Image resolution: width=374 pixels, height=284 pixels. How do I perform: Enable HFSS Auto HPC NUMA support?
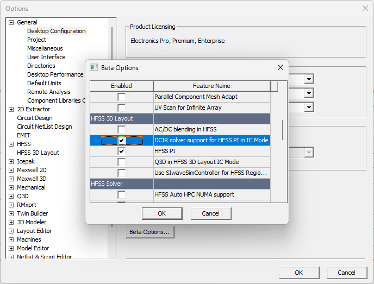[x=122, y=195]
